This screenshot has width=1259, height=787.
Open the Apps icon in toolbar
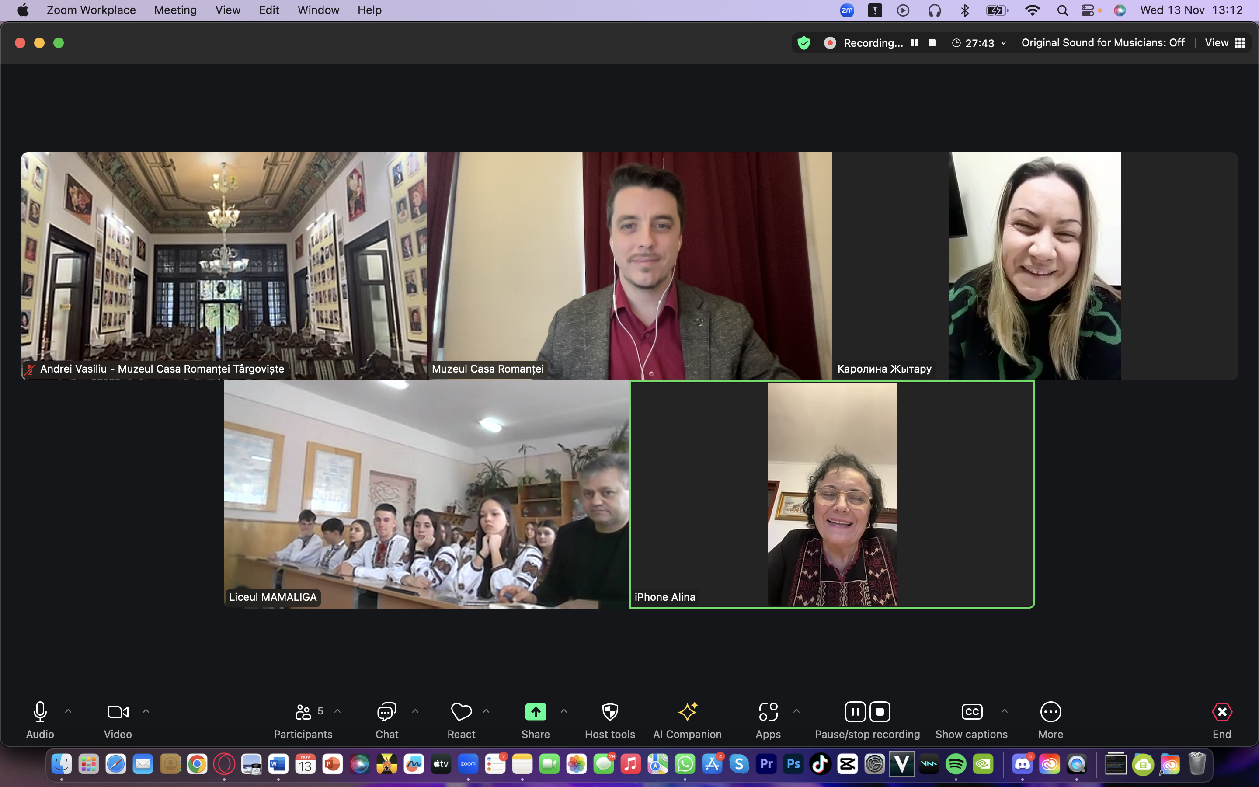768,711
